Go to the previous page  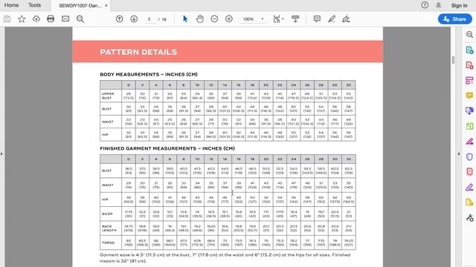tap(119, 19)
